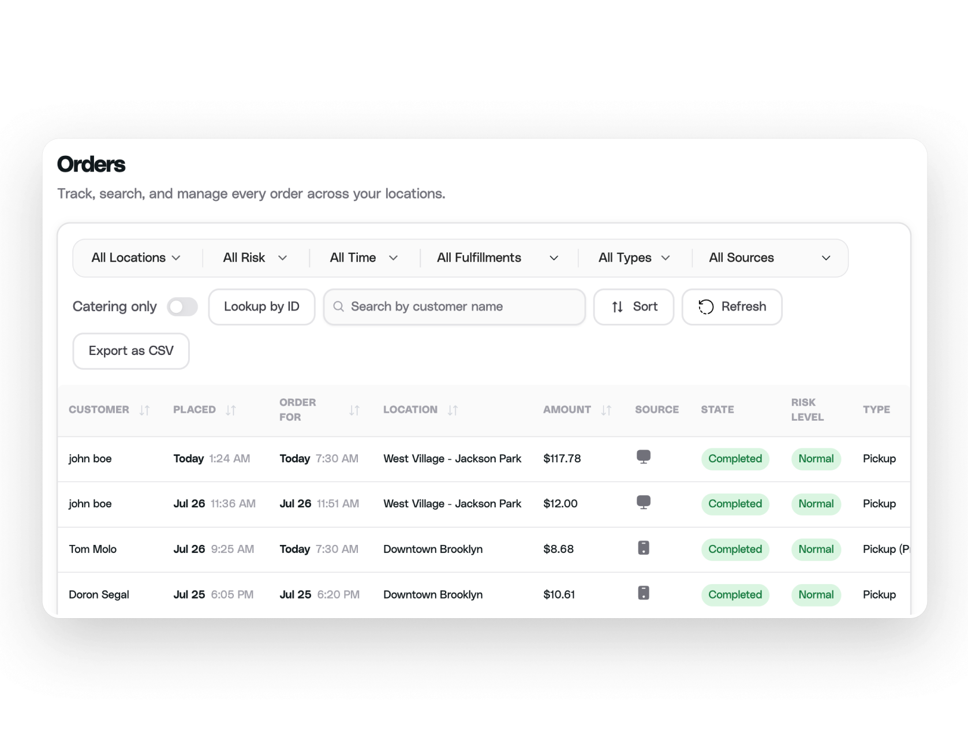Click mobile source icon for Doron Segal order

[x=644, y=593]
